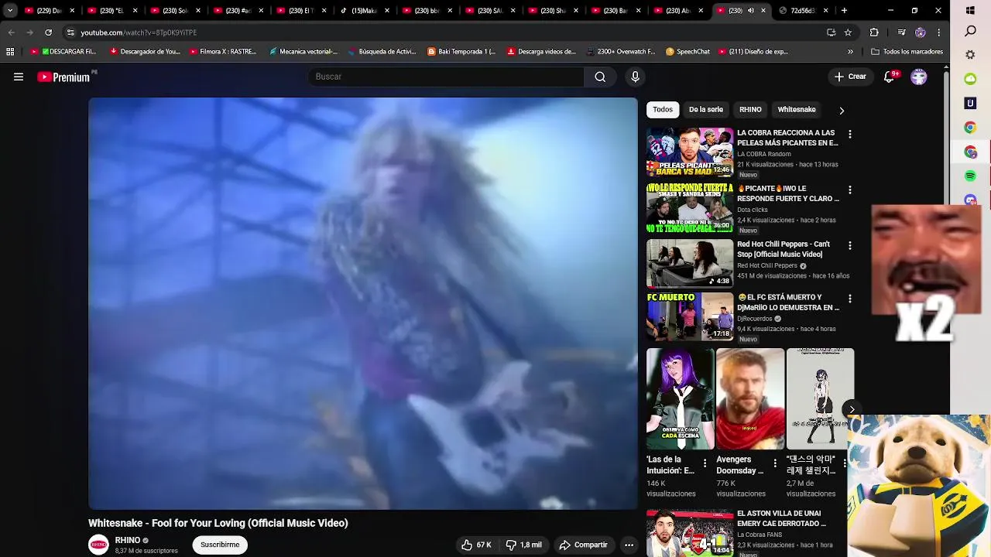Open the YouTube account avatar menu
This screenshot has height=557, width=991.
919,77
